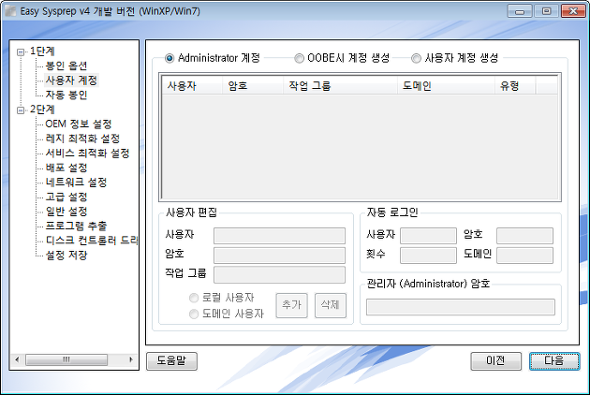Click the 1단계 tree label
The width and height of the screenshot is (590, 395).
(42, 51)
